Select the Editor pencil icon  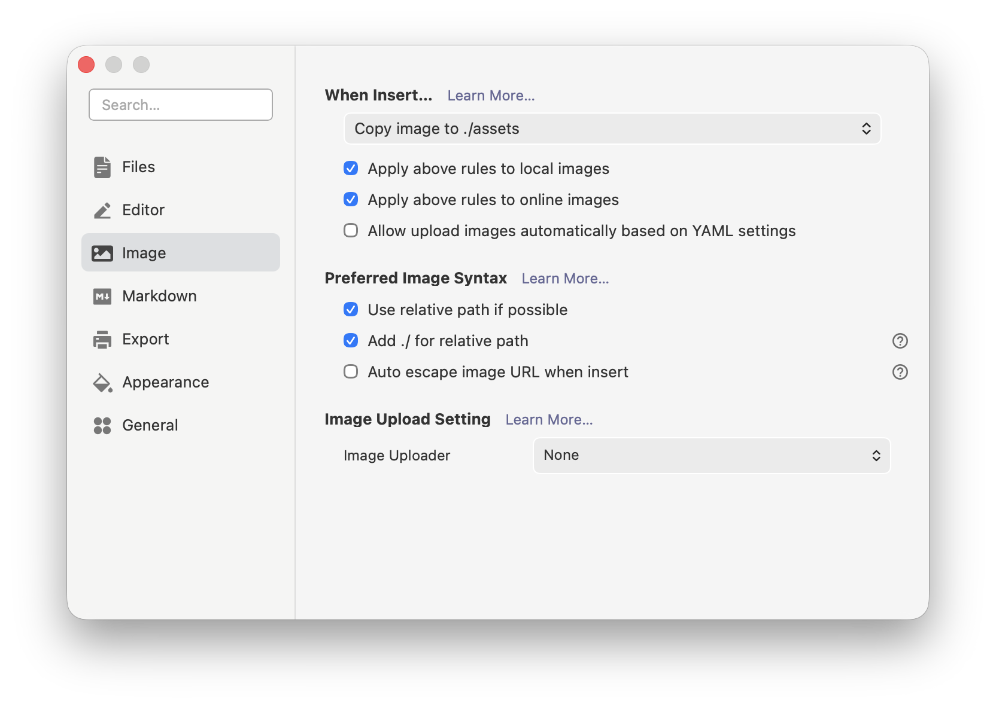tap(102, 210)
